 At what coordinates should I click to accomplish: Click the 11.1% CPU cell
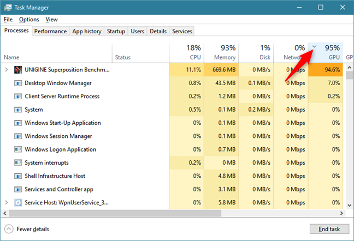[x=186, y=70]
